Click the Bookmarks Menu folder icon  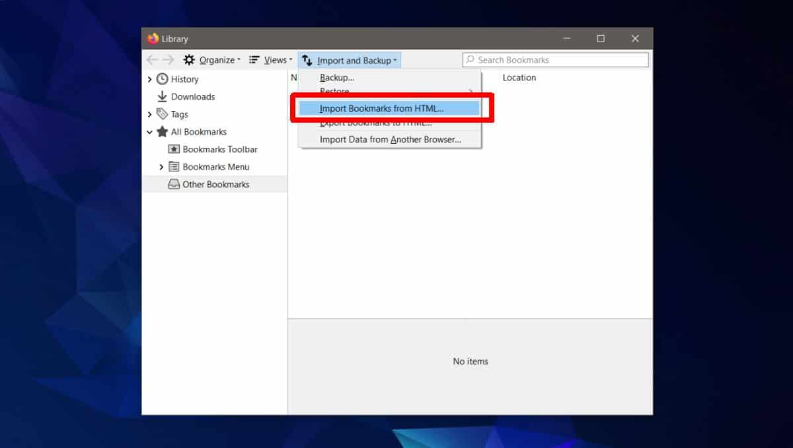coord(174,167)
